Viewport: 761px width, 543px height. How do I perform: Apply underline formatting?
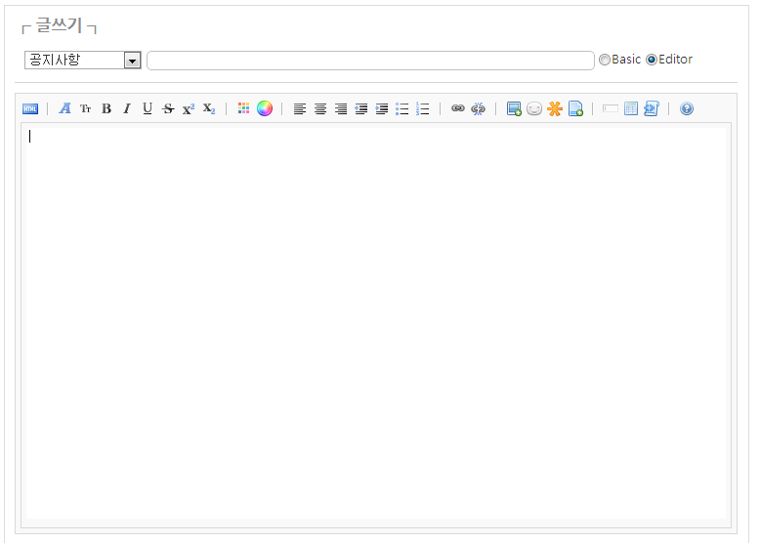[148, 109]
